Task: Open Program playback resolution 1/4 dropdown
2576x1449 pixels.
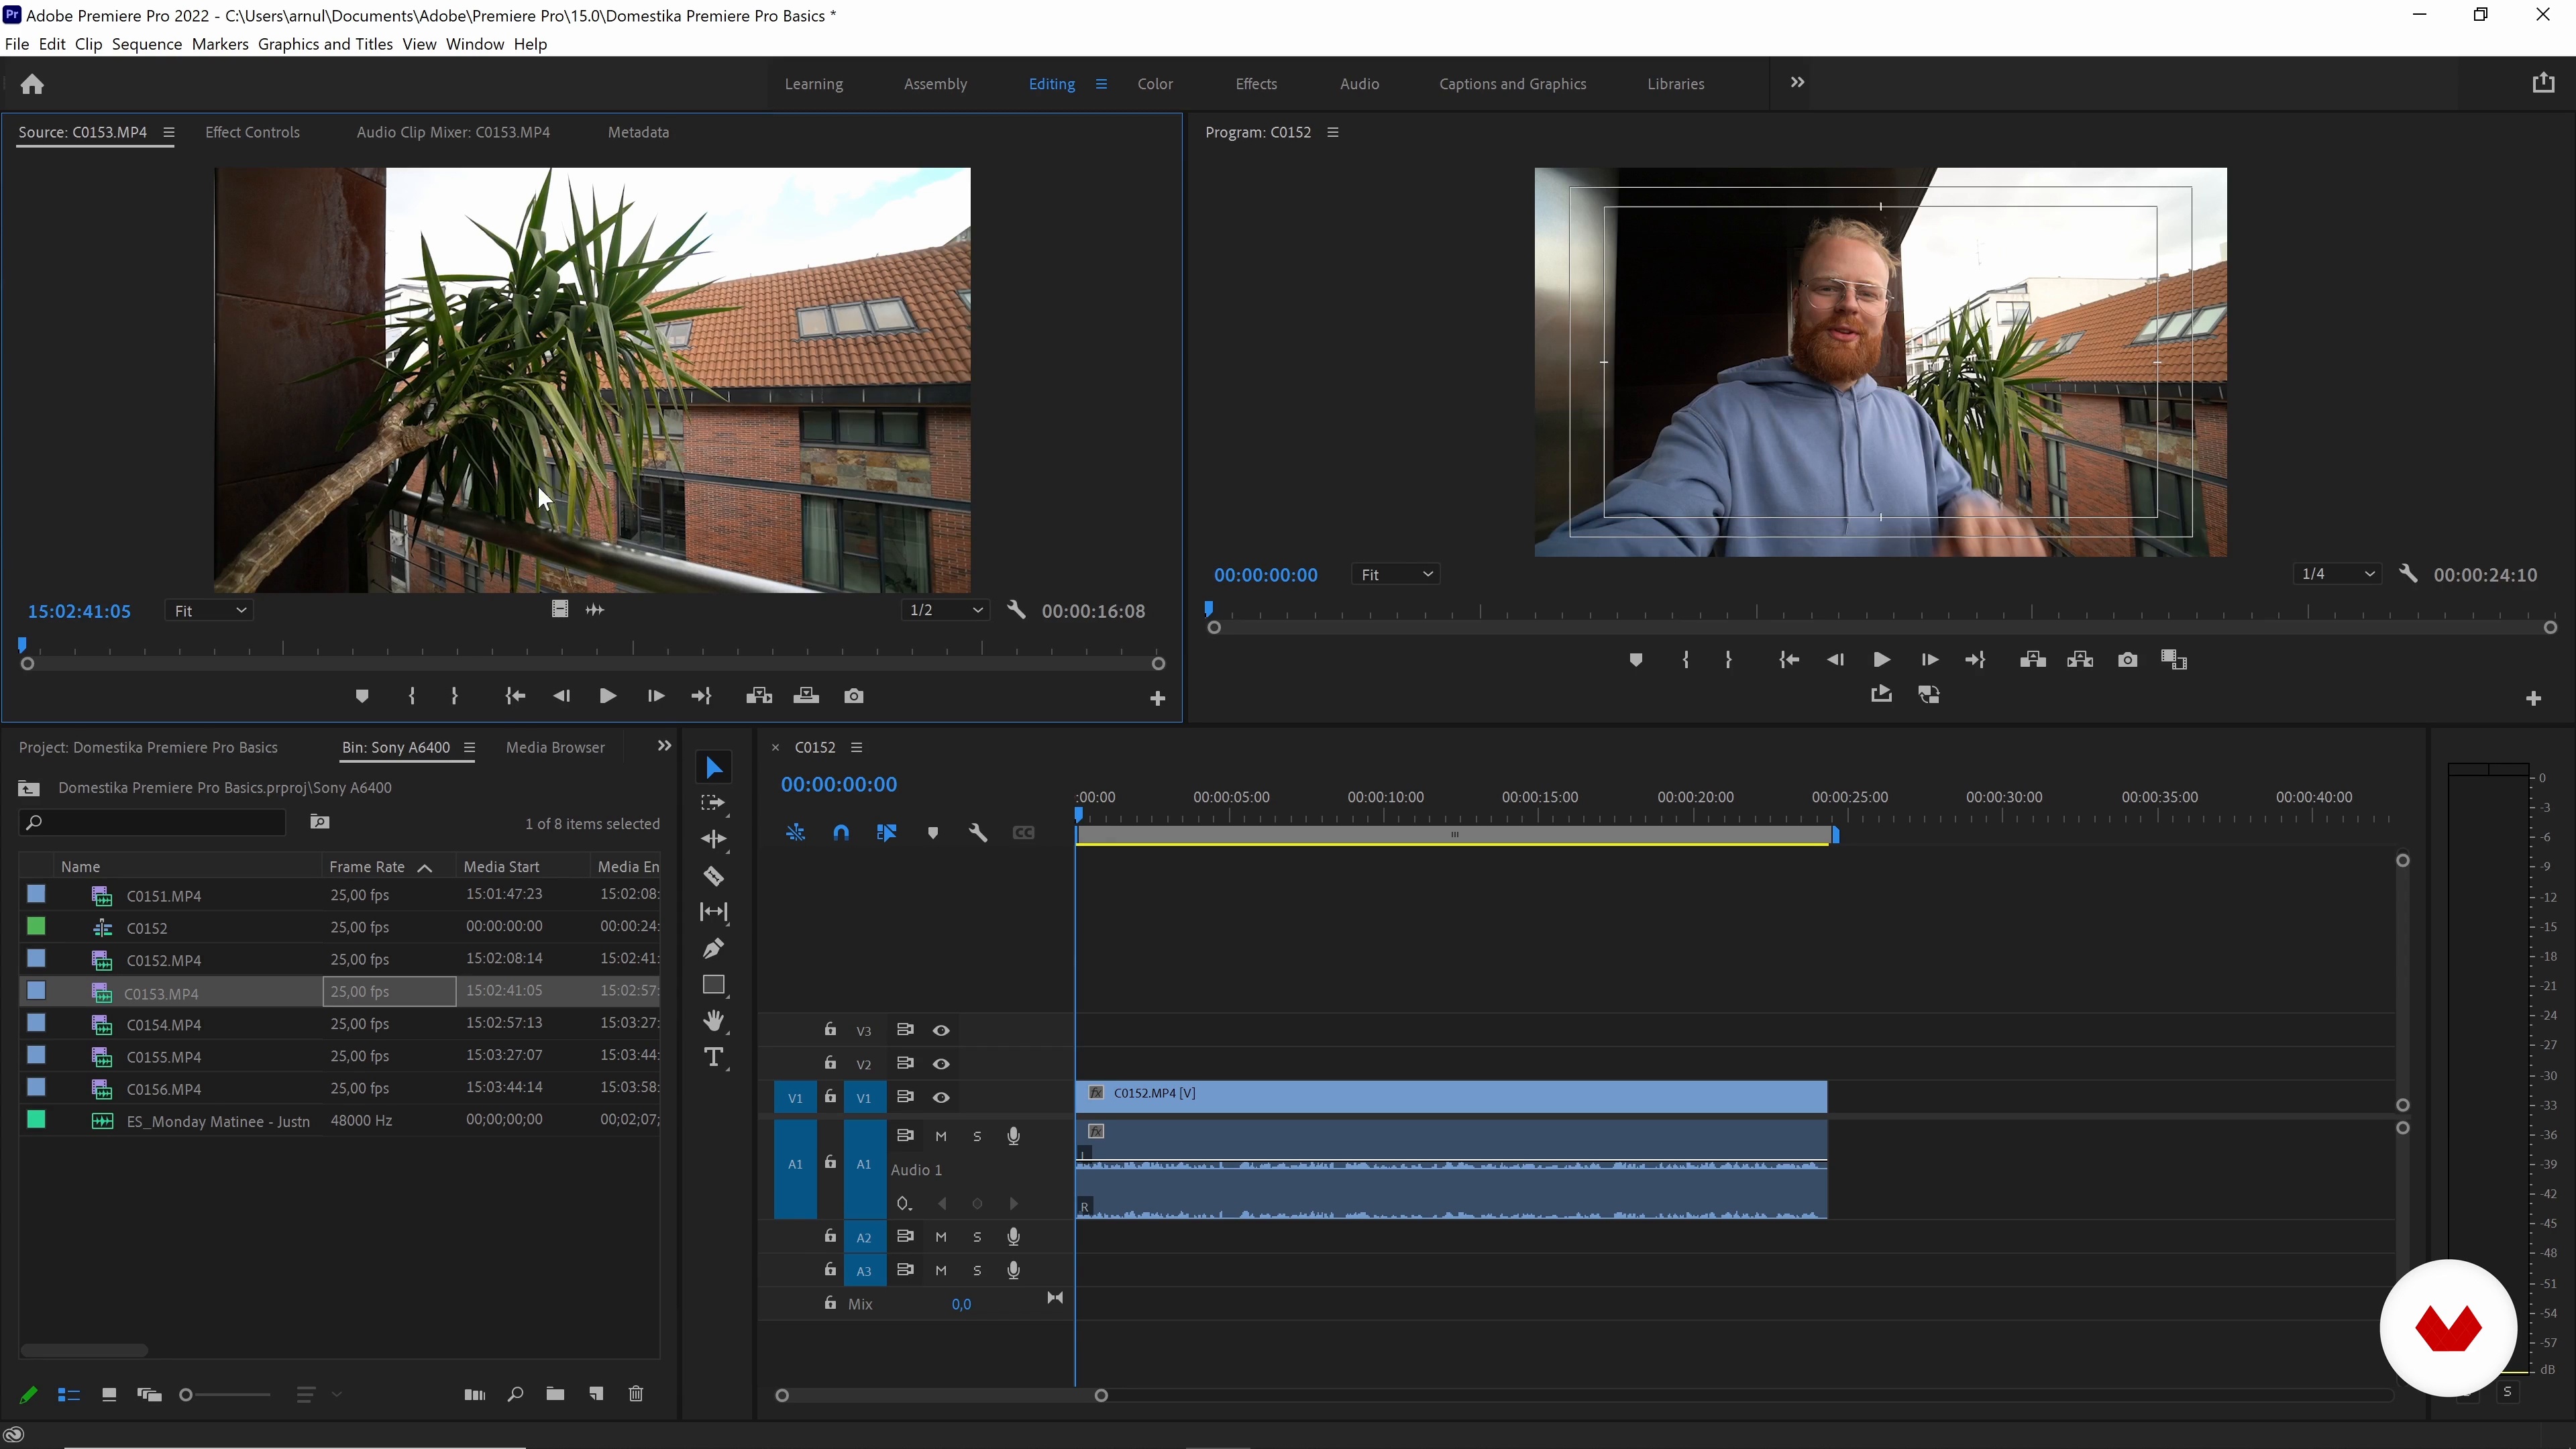Action: [x=2338, y=574]
